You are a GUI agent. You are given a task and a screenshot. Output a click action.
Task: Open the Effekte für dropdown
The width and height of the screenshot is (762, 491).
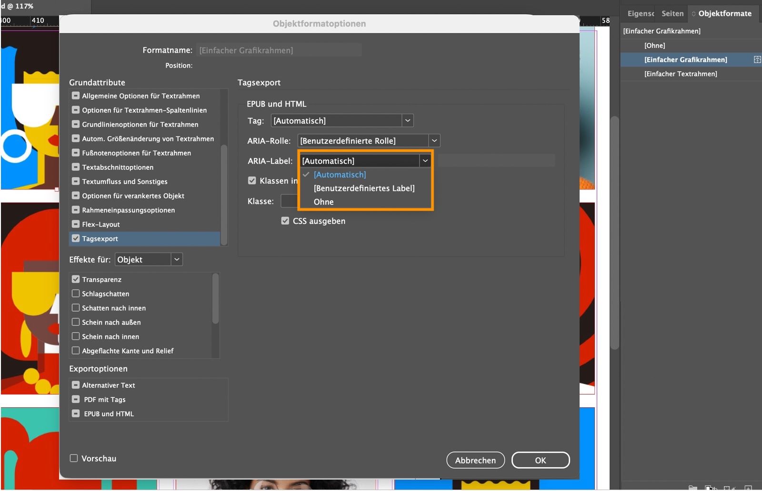[x=176, y=260]
